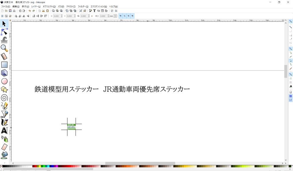The width and height of the screenshot is (293, 171).
Task: Select the Bezier pen tool
Action: tap(4, 114)
